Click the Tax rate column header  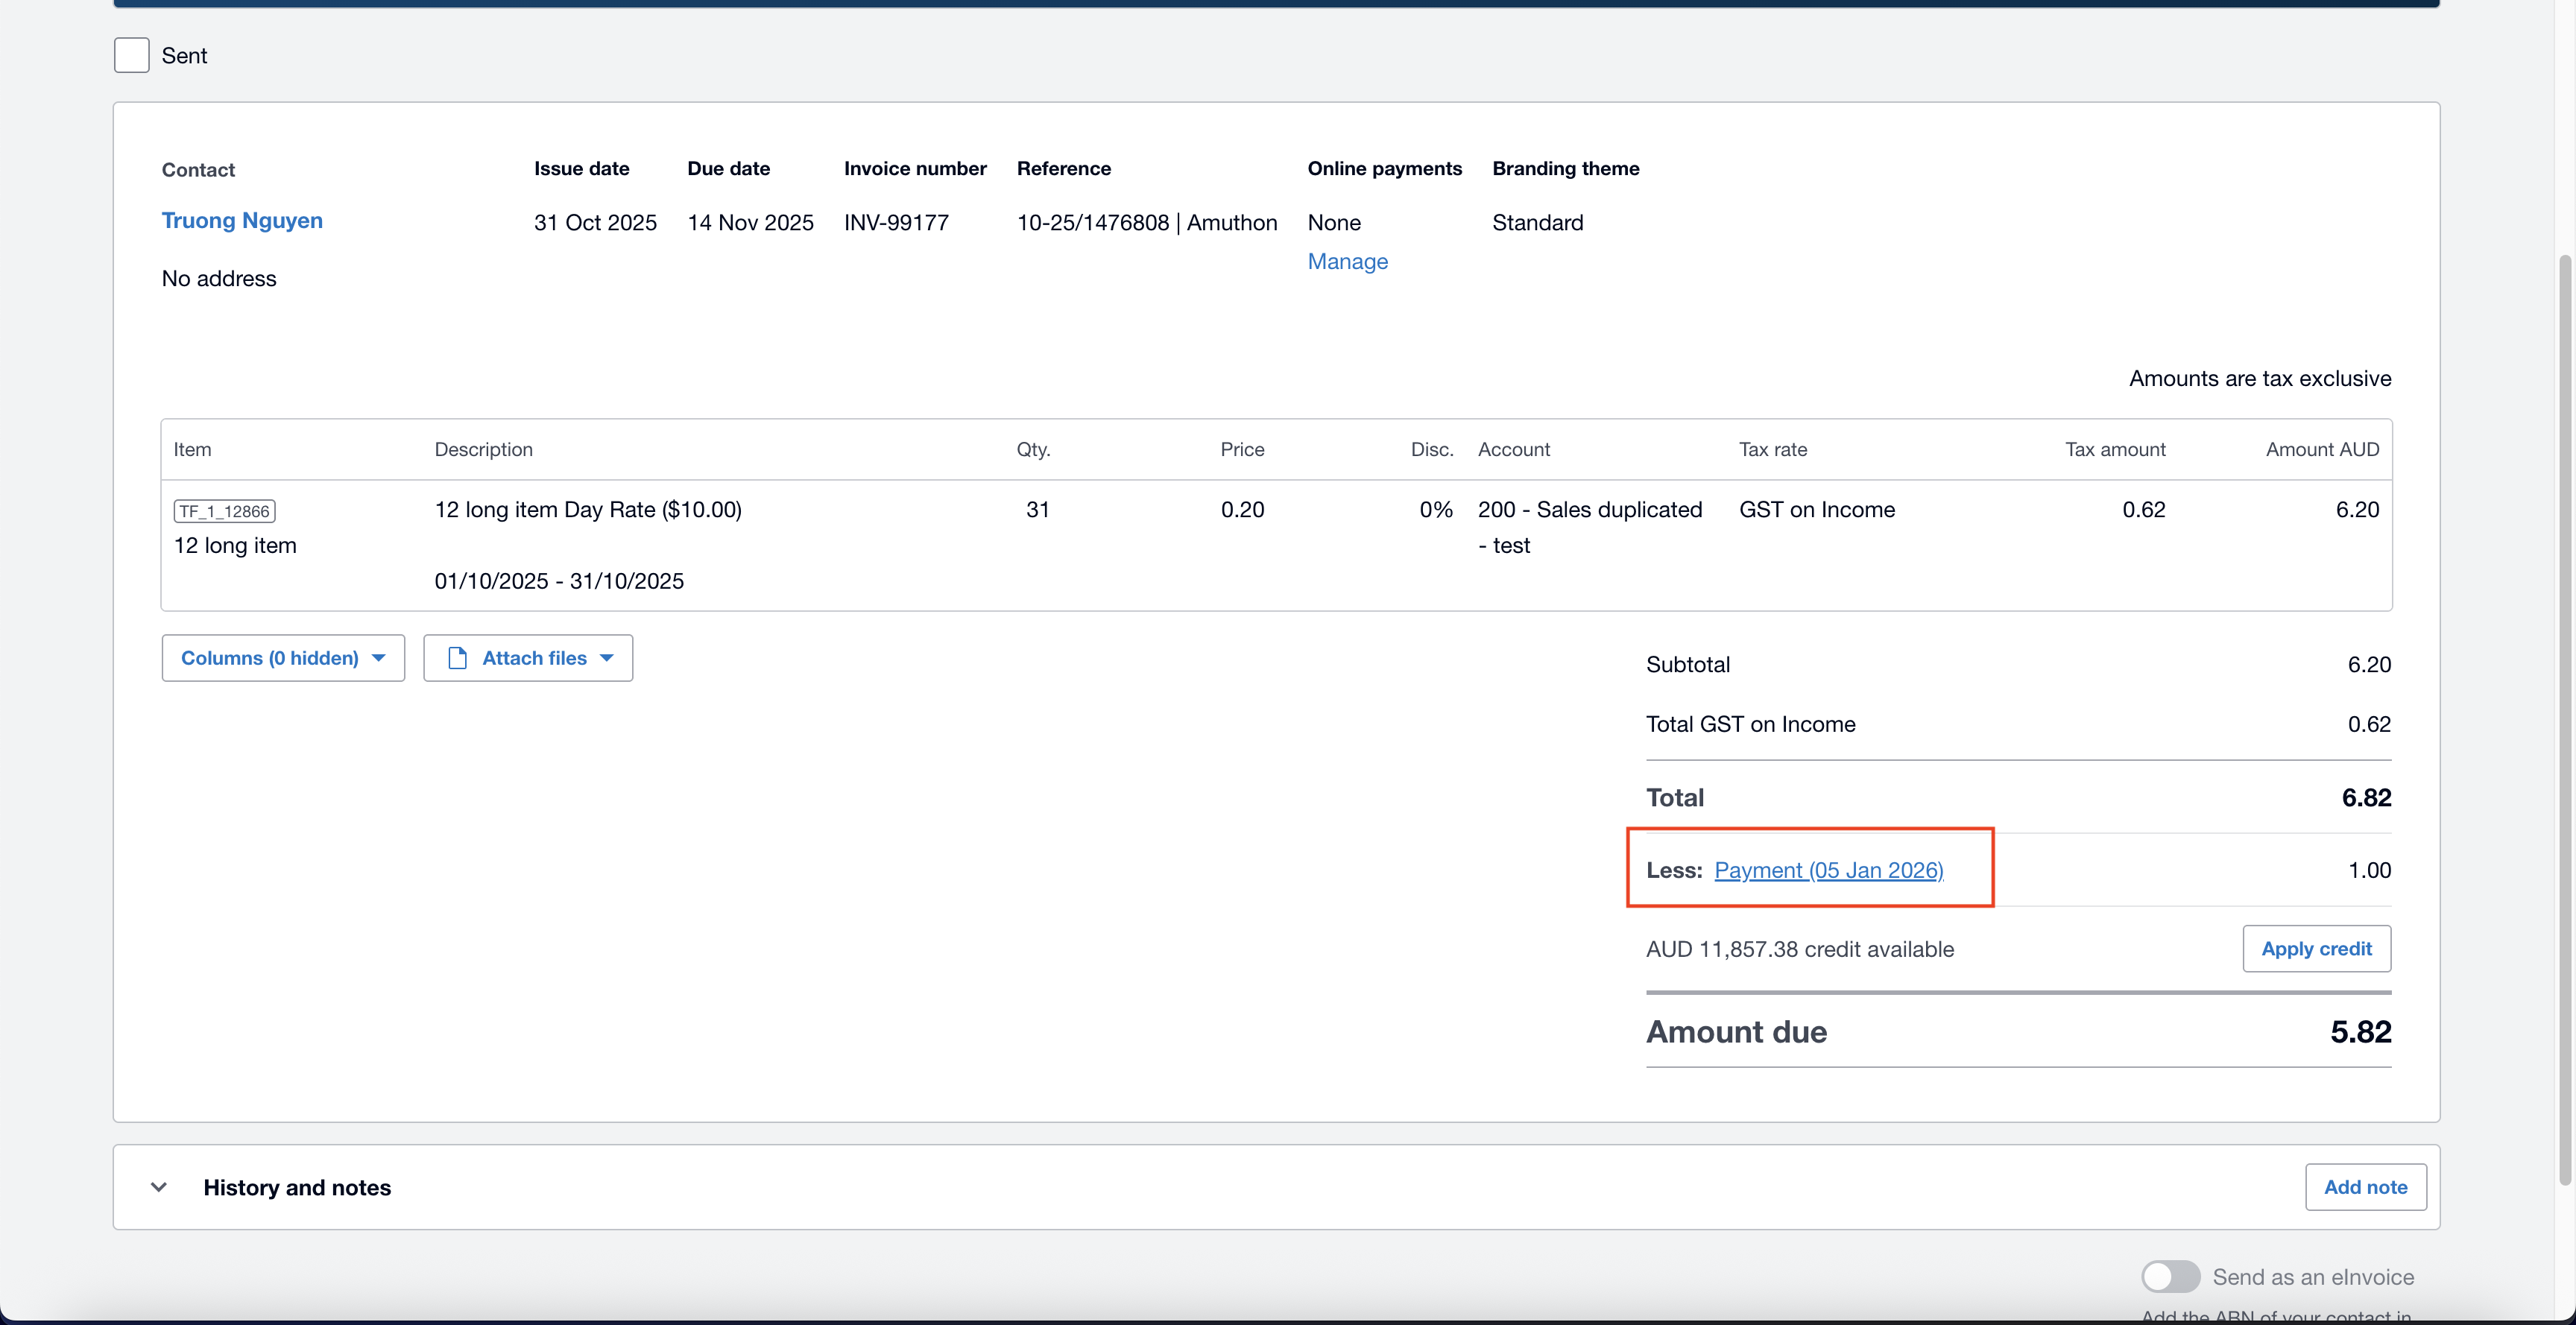[1772, 449]
